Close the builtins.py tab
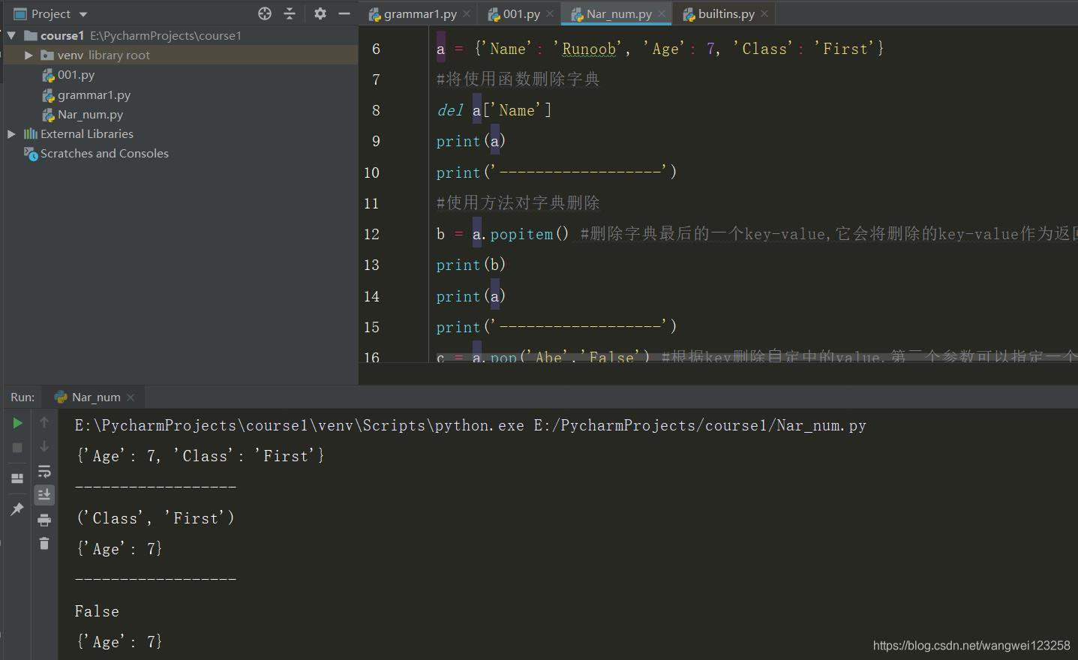1078x660 pixels. click(x=764, y=13)
